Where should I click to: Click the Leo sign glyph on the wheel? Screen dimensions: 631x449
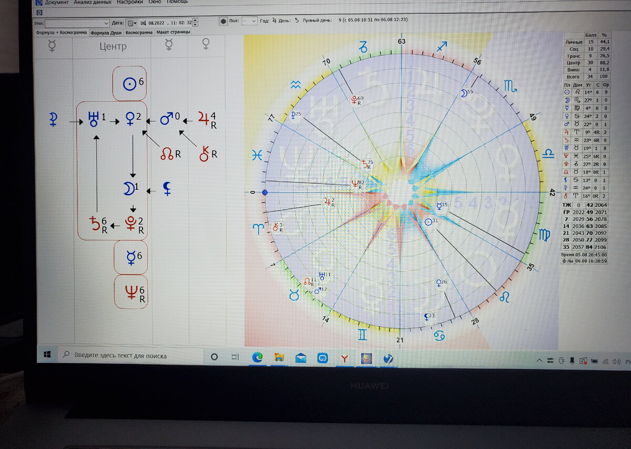(x=504, y=298)
